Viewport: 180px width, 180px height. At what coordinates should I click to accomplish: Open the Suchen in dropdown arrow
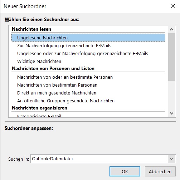point(171,159)
